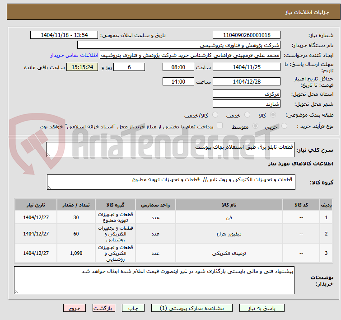Click the resize handle of شرح کلی نیاز textarea
341x320 pixels.
point(48,155)
